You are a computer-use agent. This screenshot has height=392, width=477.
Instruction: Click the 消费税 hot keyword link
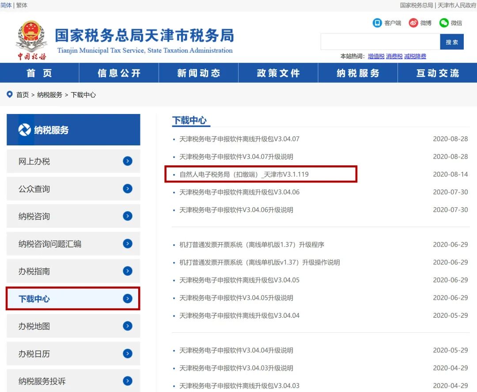tap(394, 56)
